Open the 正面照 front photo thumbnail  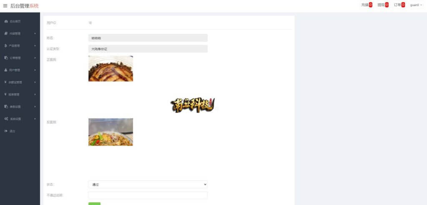click(x=111, y=69)
